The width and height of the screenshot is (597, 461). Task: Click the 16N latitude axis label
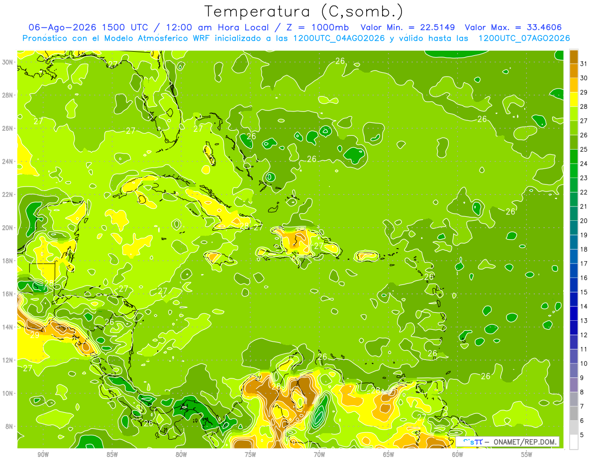pyautogui.click(x=8, y=294)
